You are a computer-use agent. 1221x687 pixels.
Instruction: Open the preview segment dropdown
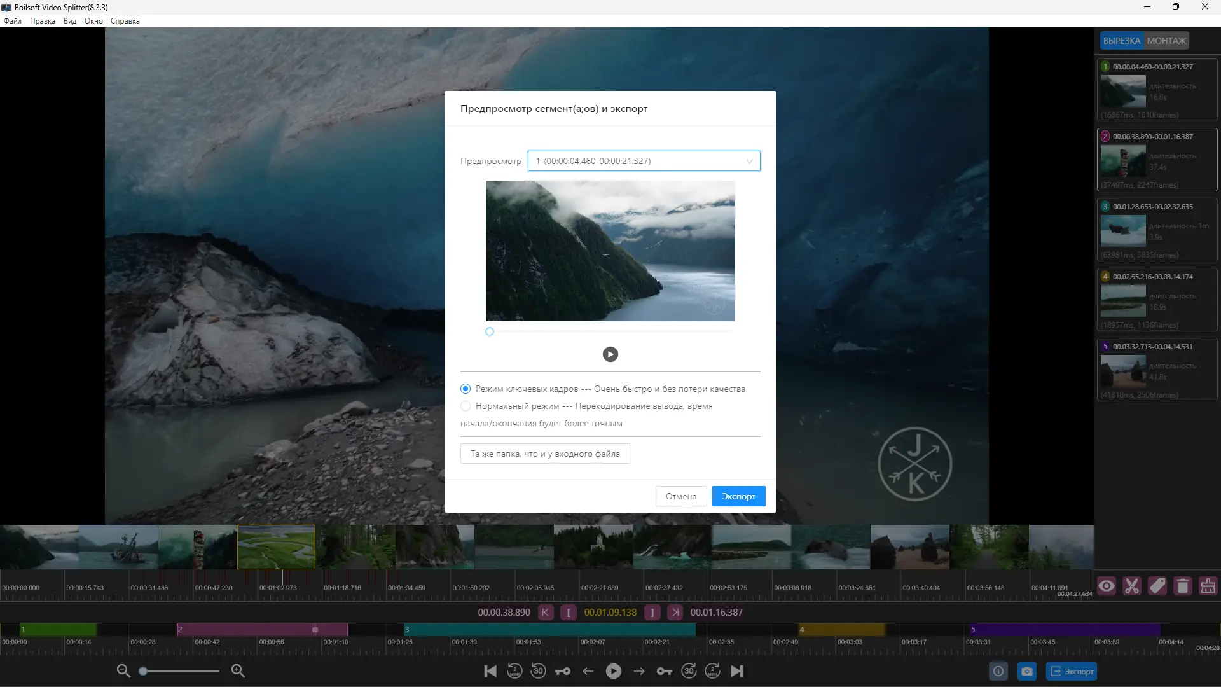[x=644, y=161]
